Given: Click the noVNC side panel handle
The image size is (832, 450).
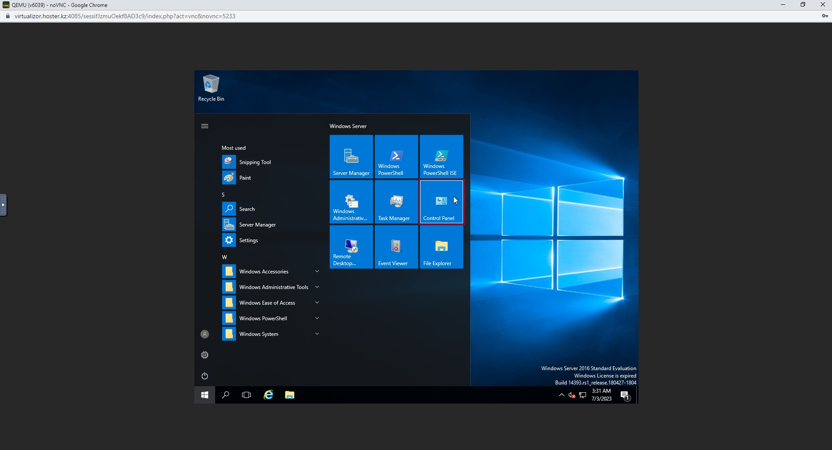Looking at the screenshot, I should 3,205.
